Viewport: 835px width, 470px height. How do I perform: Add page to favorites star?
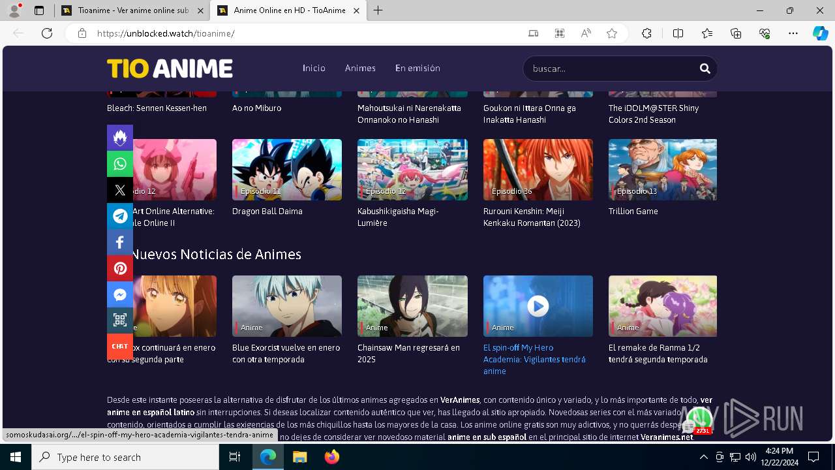[x=612, y=33]
